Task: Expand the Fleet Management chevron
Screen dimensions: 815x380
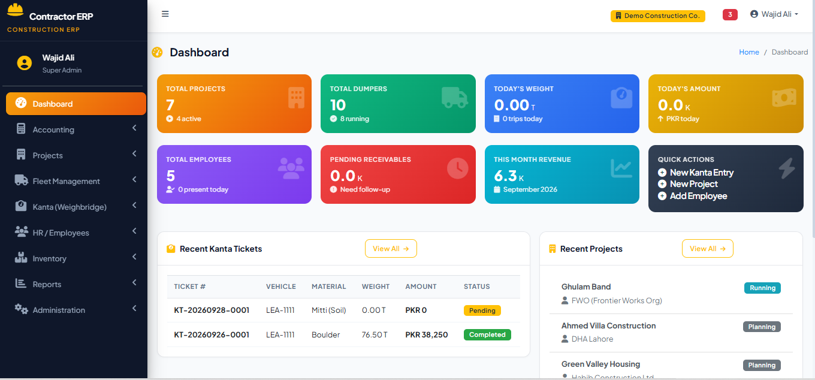Action: pos(134,180)
